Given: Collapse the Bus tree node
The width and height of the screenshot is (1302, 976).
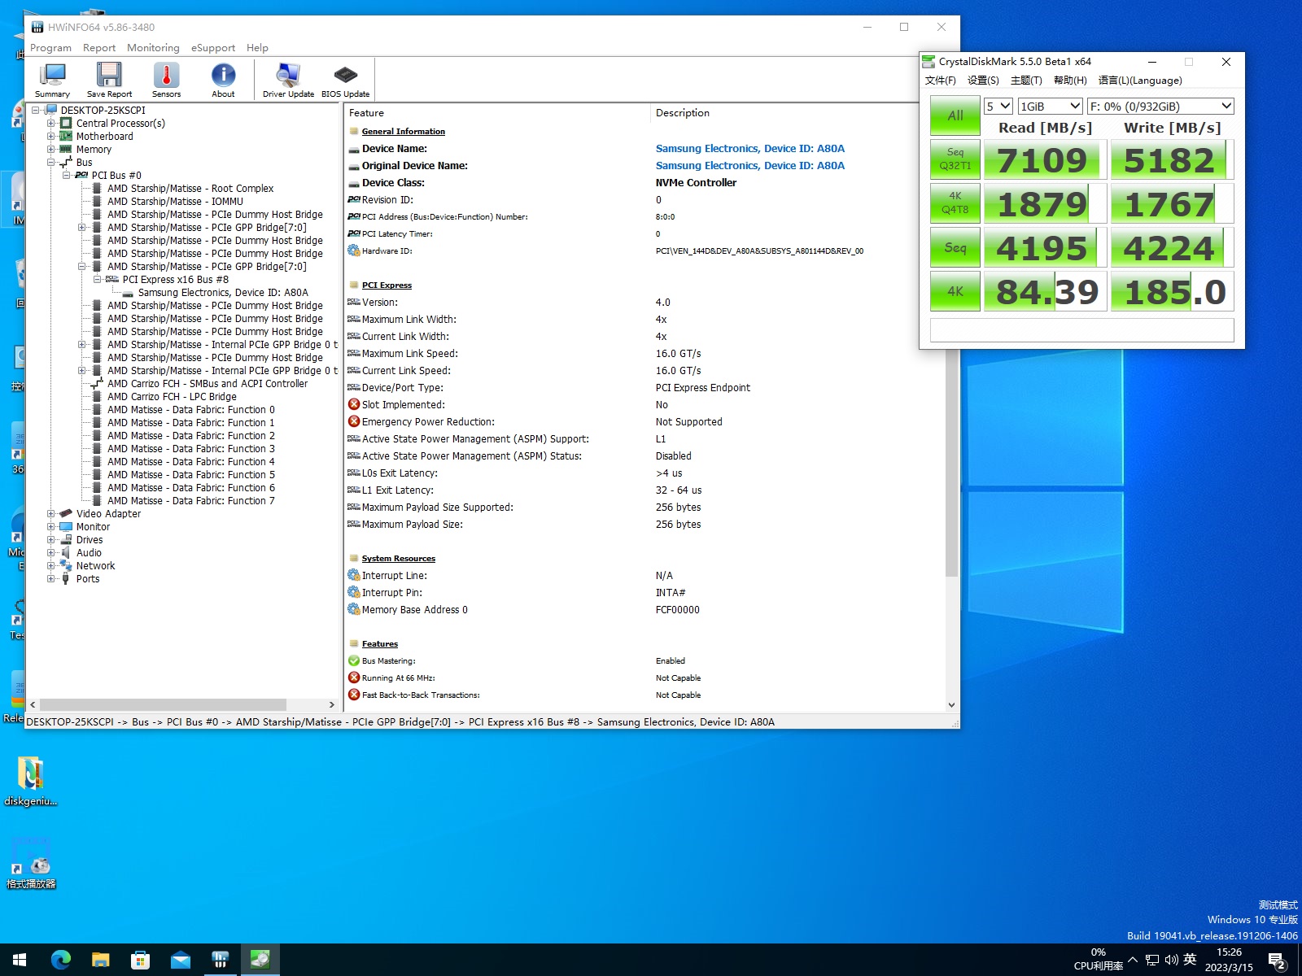Looking at the screenshot, I should [x=50, y=163].
